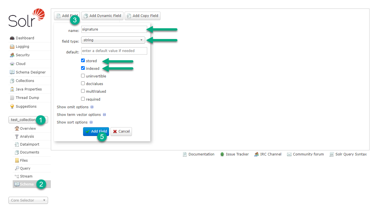Click the Dataimport icon
The height and width of the screenshot is (212, 378).
pos(17,144)
